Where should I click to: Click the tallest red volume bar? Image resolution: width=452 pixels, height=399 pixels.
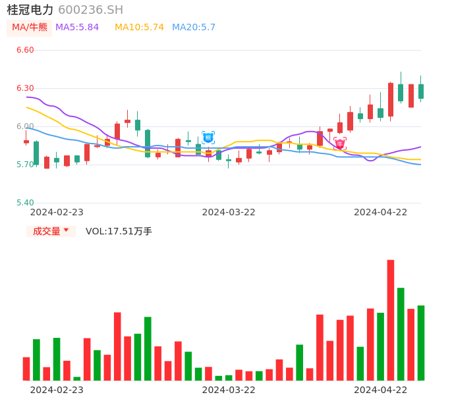[391, 320]
